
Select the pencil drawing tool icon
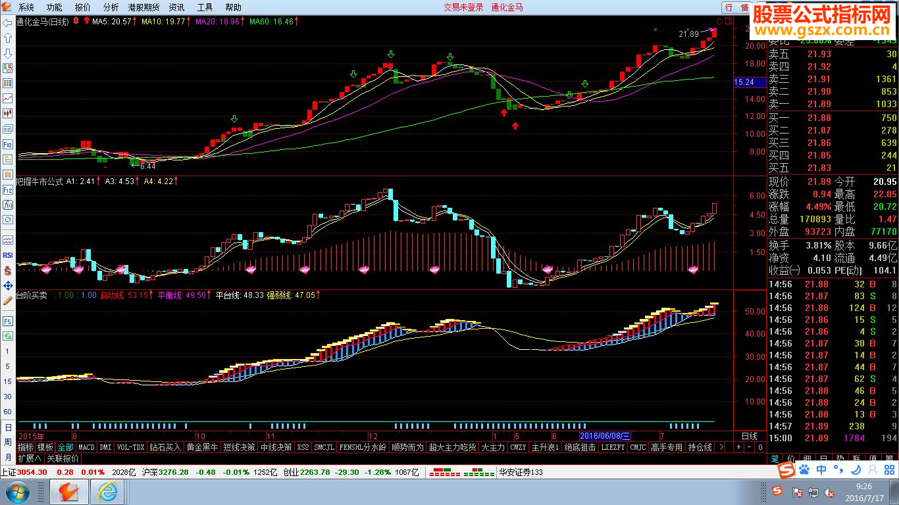coord(8,301)
